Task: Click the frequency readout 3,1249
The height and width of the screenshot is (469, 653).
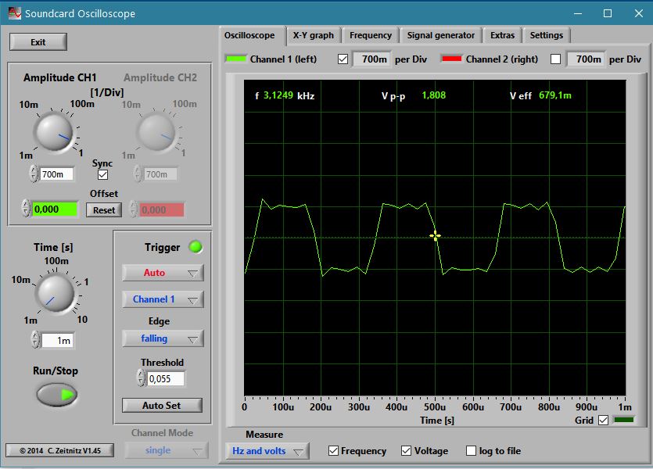Action: tap(278, 95)
